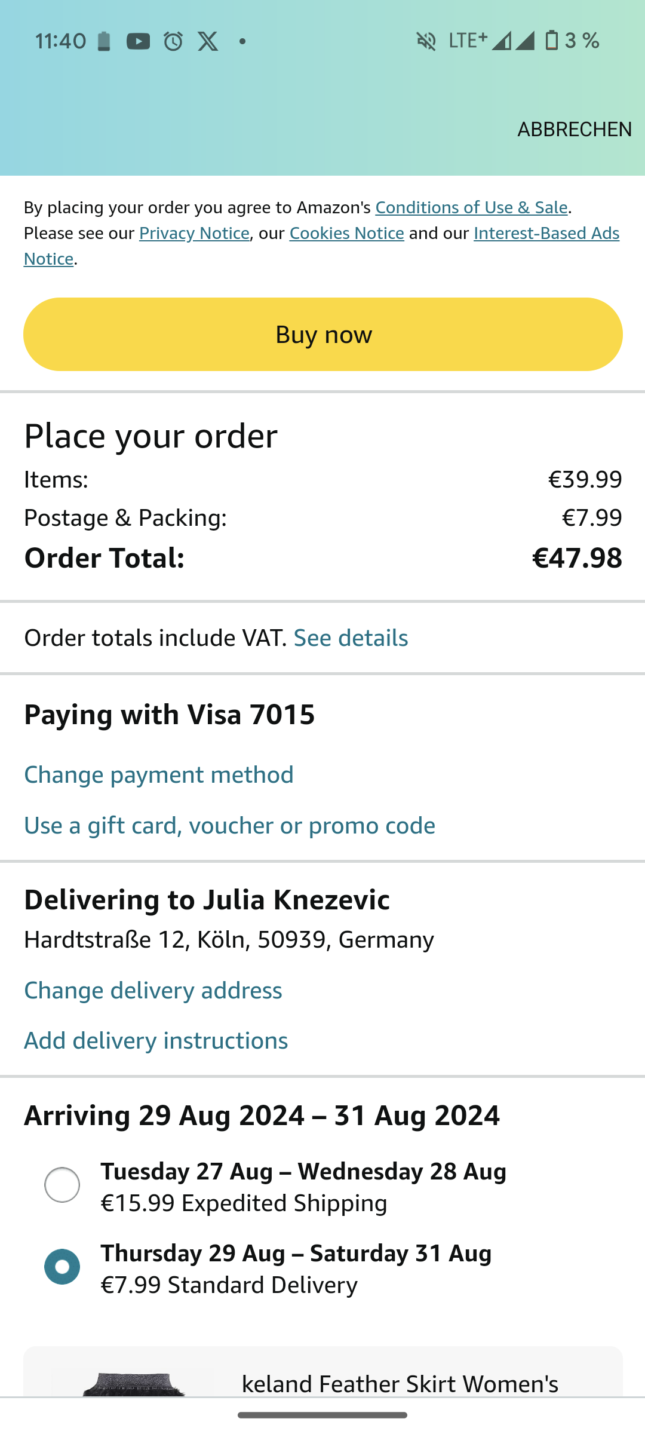Open Conditions of Use & Sale
This screenshot has width=645, height=1434.
pos(471,207)
